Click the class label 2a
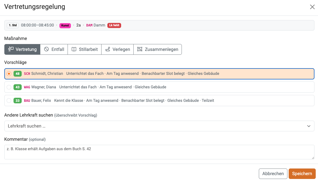The height and width of the screenshot is (182, 318). point(79,25)
